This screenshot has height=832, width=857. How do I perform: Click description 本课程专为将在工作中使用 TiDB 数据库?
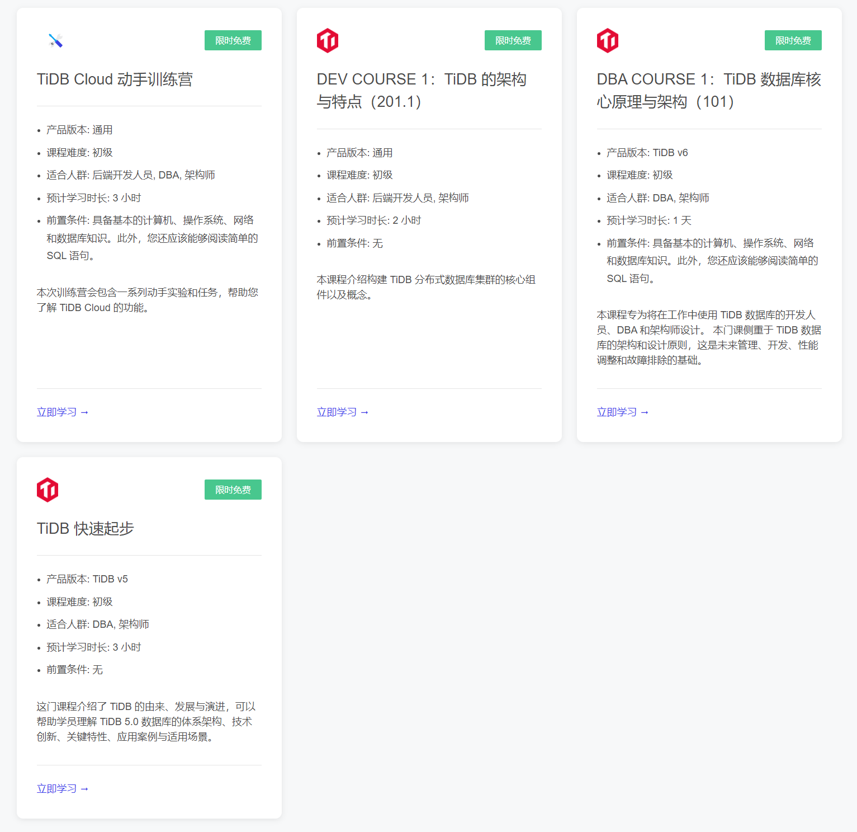(x=709, y=337)
